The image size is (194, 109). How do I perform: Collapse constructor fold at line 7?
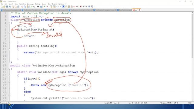coord(9,33)
